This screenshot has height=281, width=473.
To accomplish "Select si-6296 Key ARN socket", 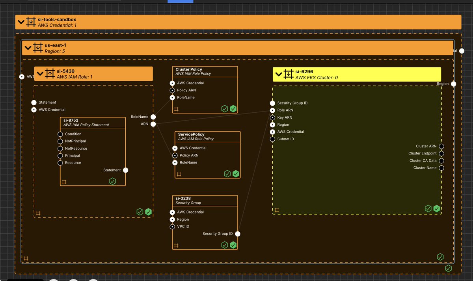I will [272, 117].
